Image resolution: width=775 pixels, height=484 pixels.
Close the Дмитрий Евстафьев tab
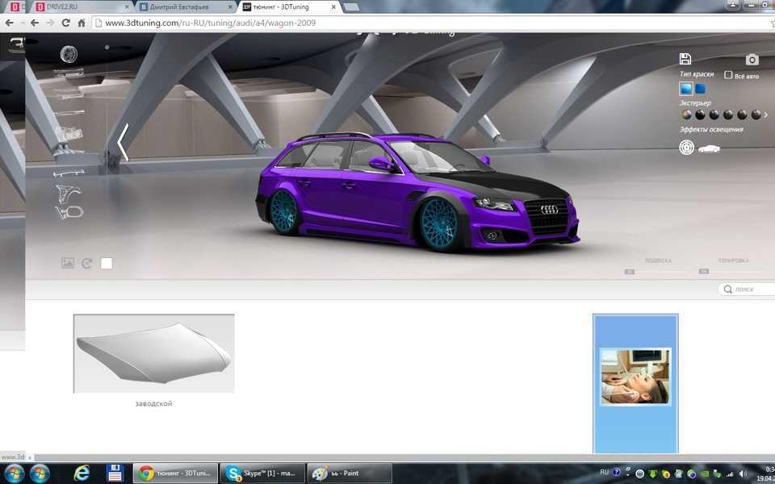[x=231, y=7]
